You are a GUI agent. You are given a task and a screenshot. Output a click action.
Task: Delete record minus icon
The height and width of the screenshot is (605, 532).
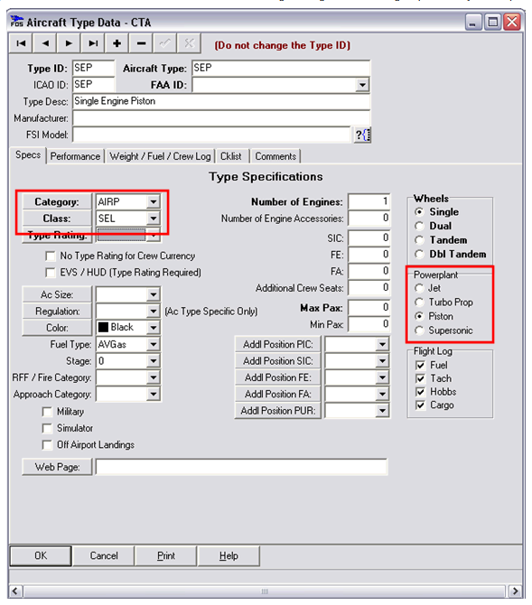click(141, 43)
